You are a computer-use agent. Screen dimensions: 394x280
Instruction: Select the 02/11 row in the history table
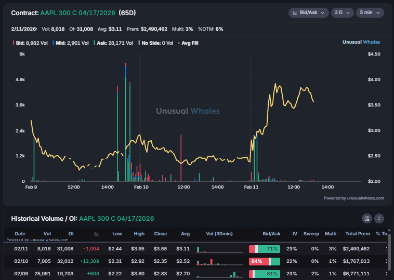pos(20,249)
